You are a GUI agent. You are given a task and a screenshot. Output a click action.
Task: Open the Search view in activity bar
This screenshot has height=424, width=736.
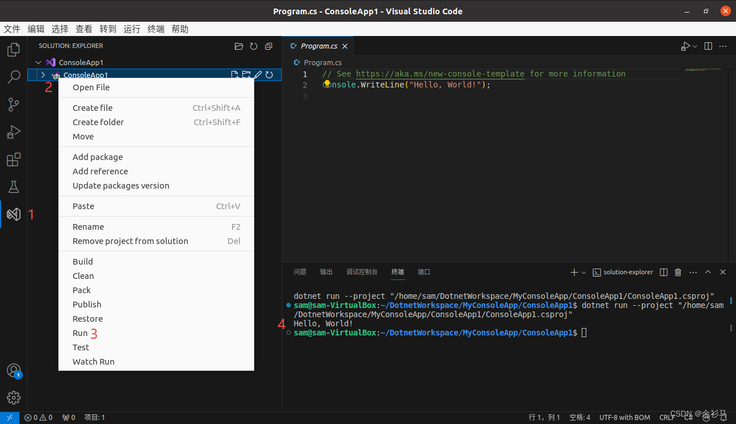pos(13,77)
